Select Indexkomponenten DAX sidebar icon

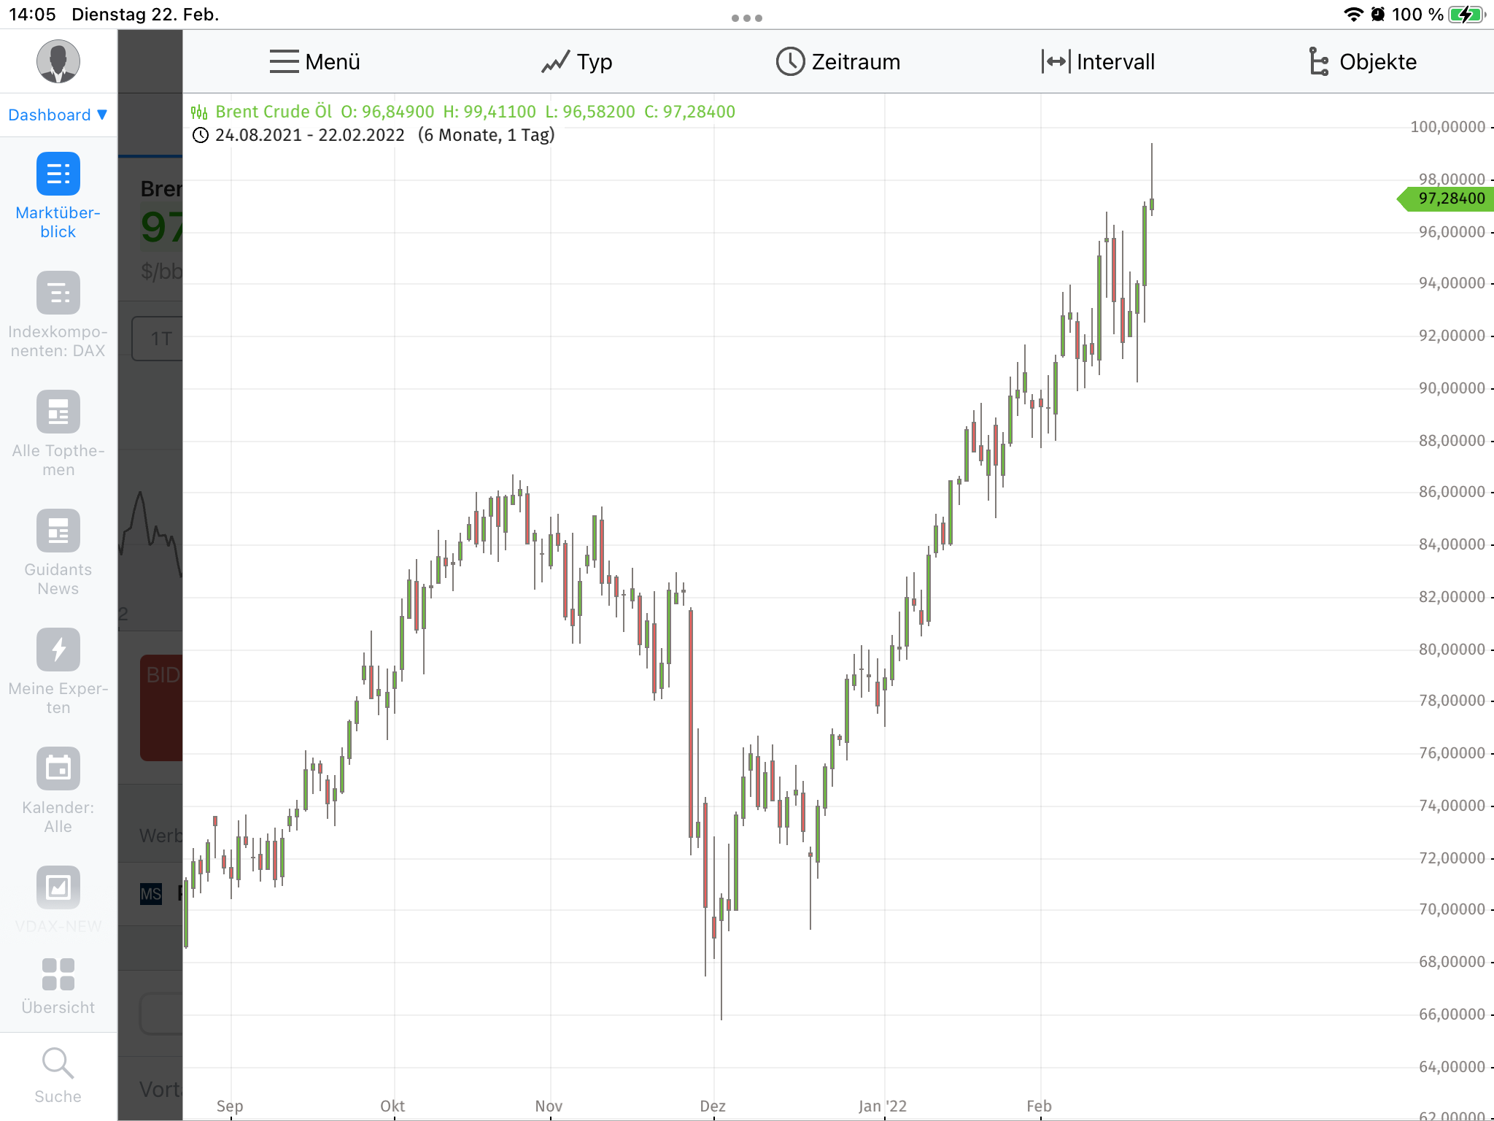(x=58, y=293)
